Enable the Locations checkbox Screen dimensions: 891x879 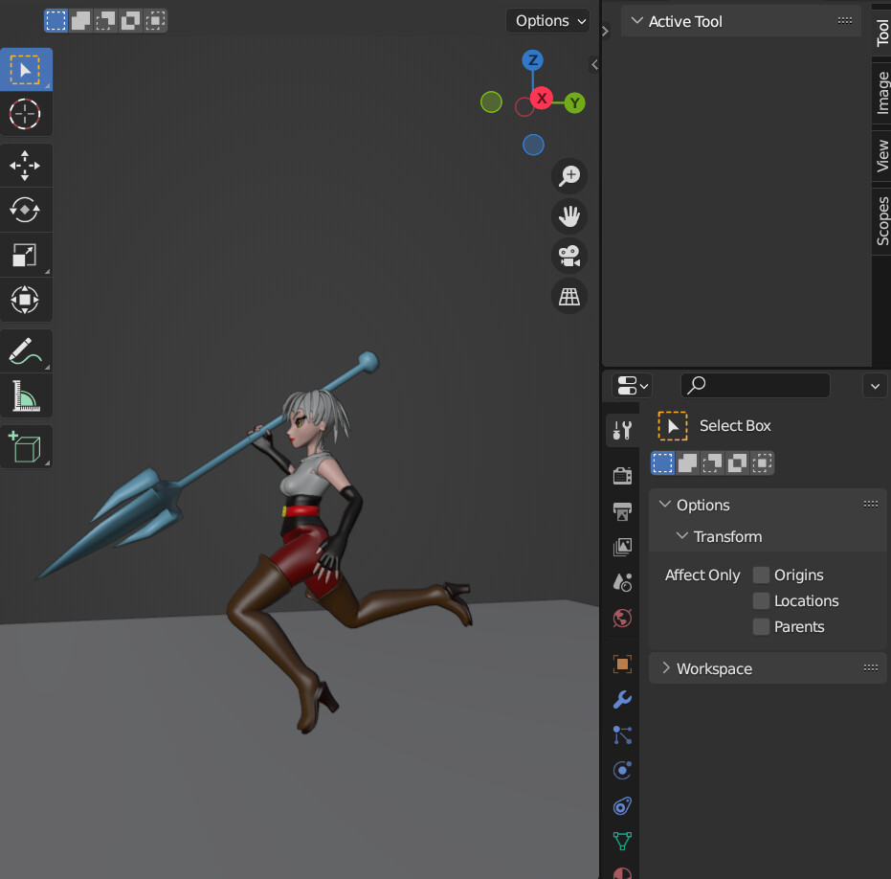point(761,600)
